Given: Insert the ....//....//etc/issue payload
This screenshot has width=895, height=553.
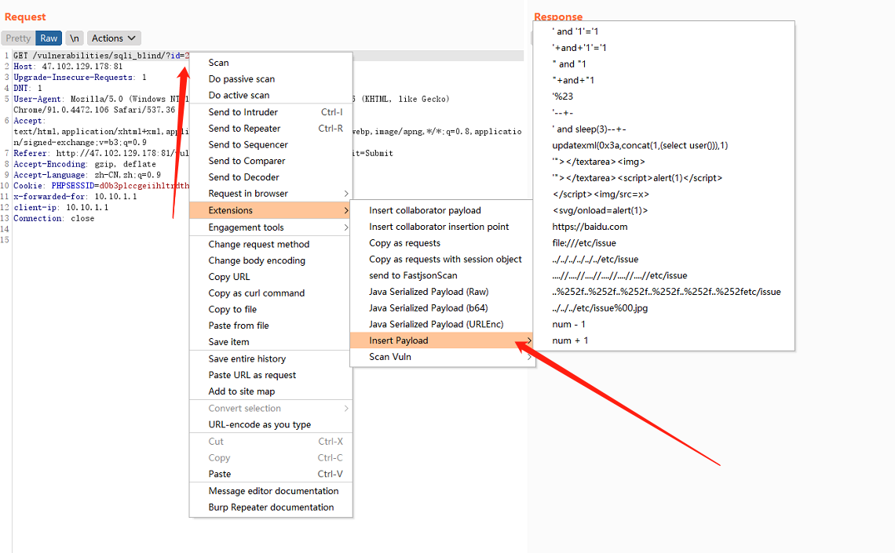Looking at the screenshot, I should point(664,275).
